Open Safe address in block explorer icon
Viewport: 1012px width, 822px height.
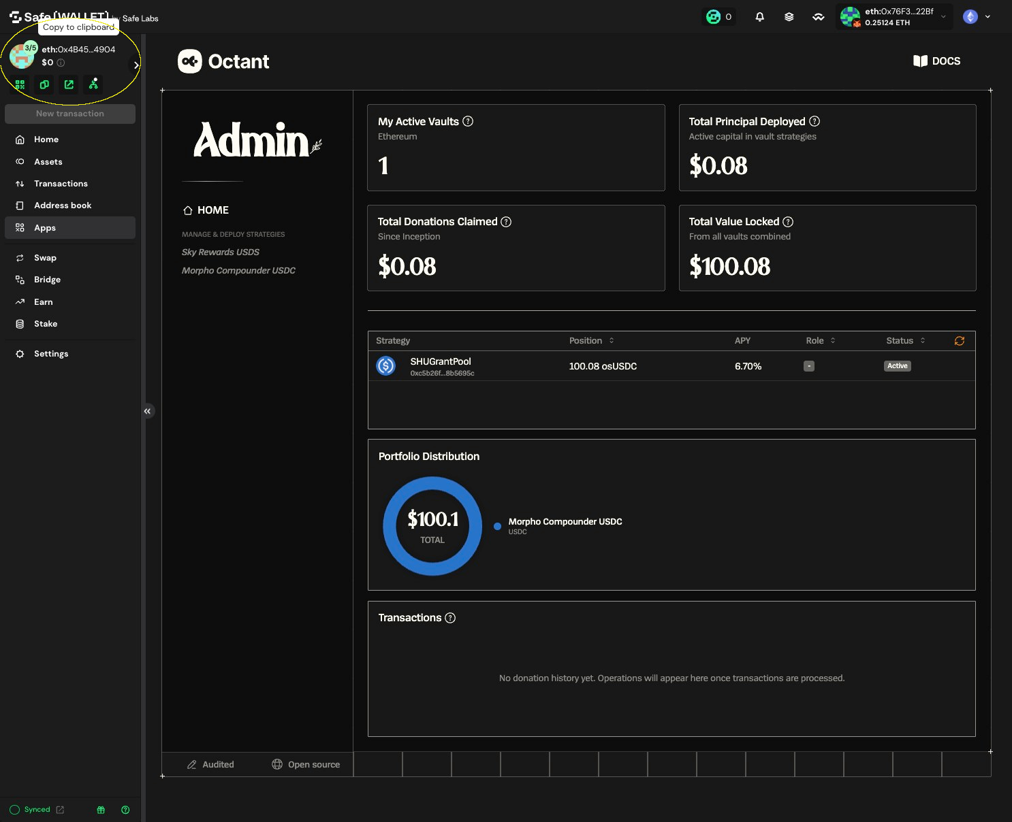[69, 84]
